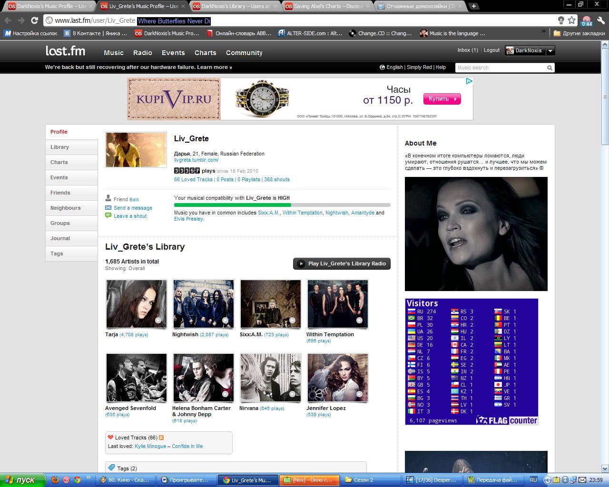
Task: Click the Купить button in the ad
Action: [442, 99]
